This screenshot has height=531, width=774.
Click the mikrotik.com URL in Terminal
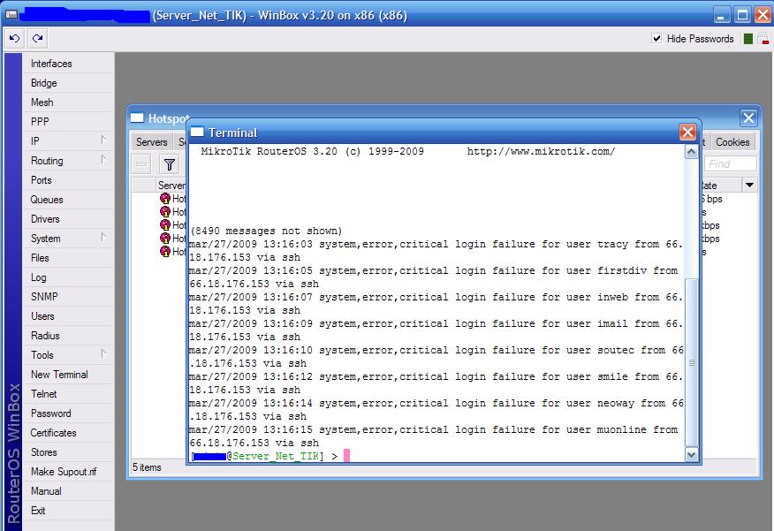point(541,151)
